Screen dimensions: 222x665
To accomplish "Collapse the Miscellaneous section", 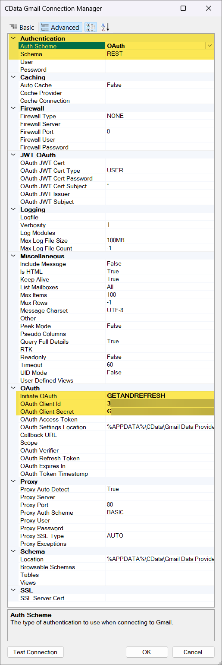I will pos(13,256).
